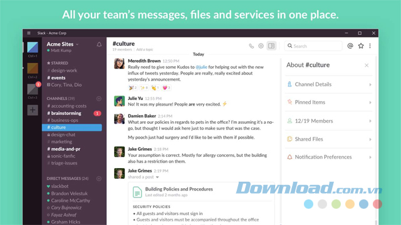This screenshot has width=401, height=225.
Task: Click the clapping hands reaction
Action: point(155,87)
